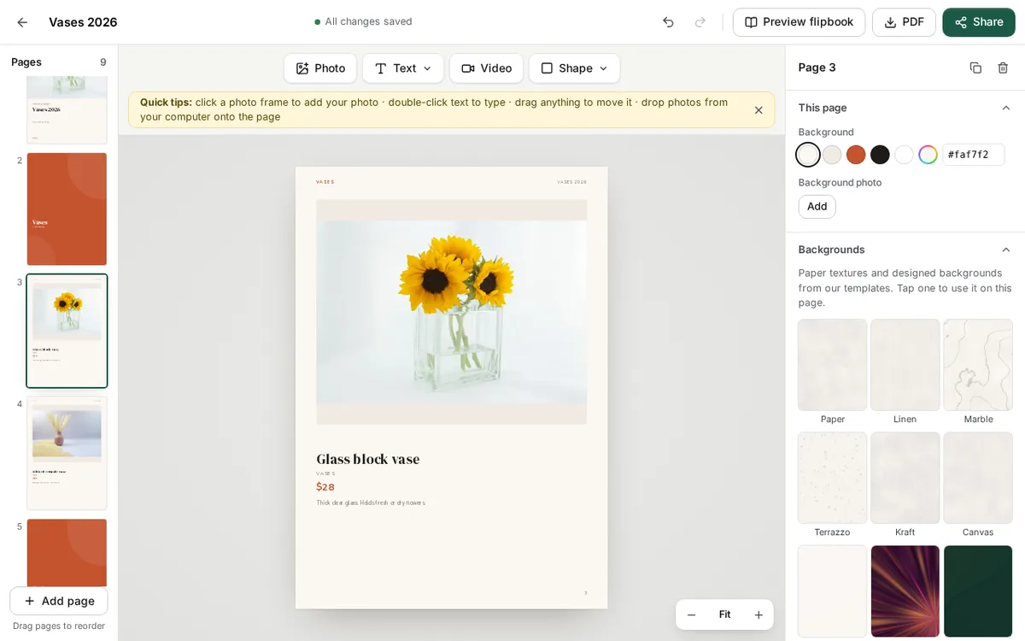Screen dimensions: 1025x641
Task: Choose the purple light-rays background
Action: coord(905,591)
